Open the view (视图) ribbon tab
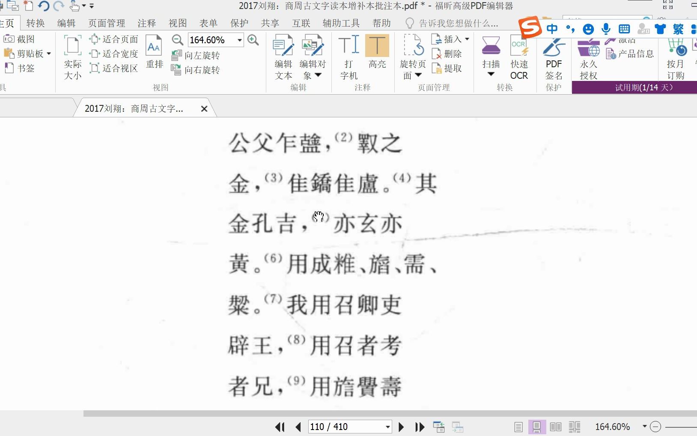 click(178, 23)
